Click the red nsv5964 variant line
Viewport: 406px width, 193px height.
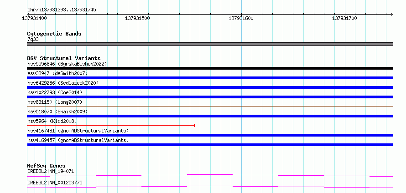click(x=111, y=126)
